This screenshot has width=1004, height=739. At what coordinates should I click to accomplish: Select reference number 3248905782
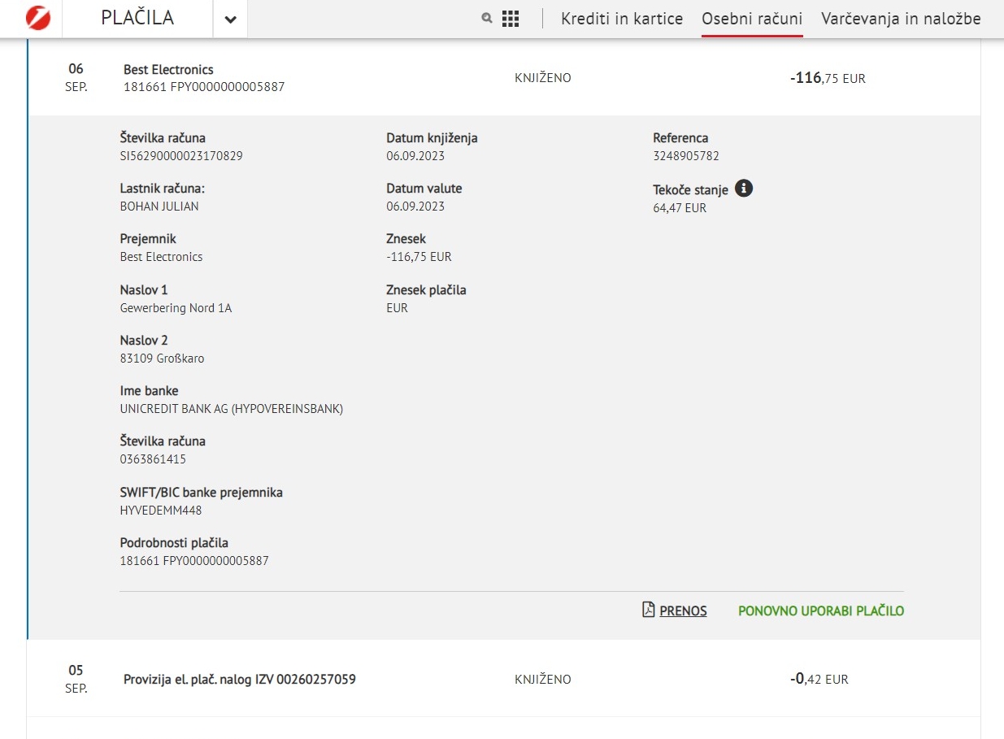click(686, 156)
